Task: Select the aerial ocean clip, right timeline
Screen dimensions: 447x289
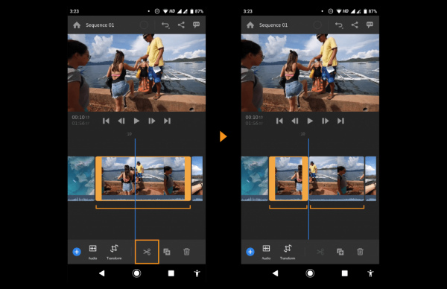Action: (255, 179)
